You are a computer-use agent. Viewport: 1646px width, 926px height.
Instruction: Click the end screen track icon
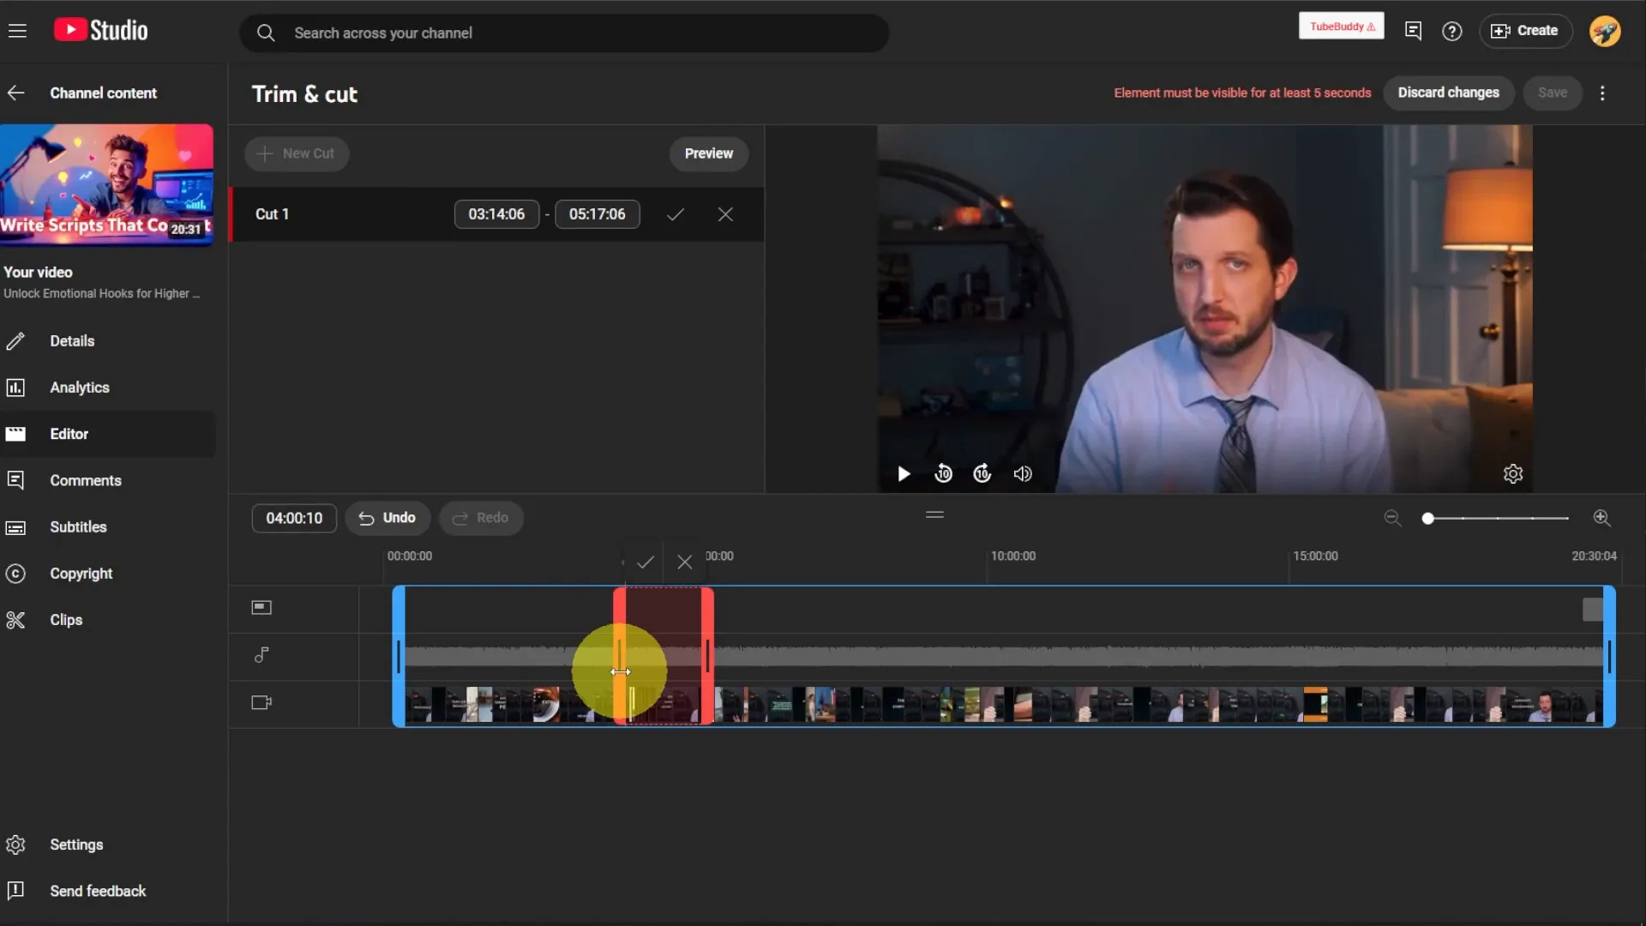click(x=261, y=608)
